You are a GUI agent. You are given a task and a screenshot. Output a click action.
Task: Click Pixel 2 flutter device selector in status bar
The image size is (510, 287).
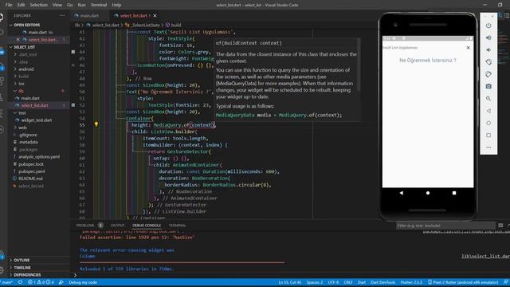[463, 282]
